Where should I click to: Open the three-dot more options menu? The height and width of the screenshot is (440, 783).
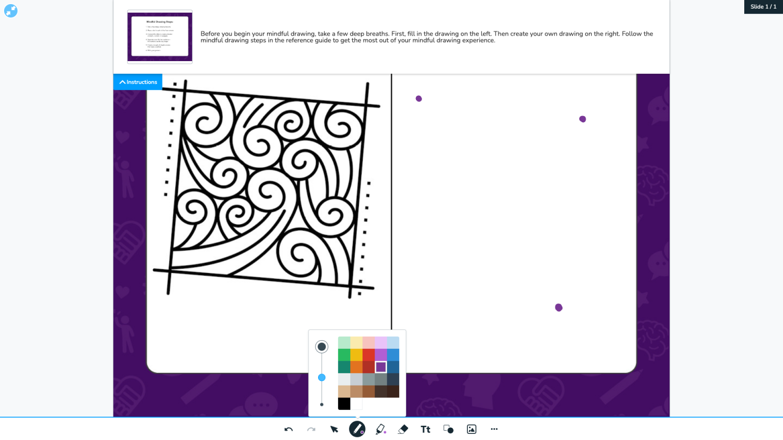point(494,429)
